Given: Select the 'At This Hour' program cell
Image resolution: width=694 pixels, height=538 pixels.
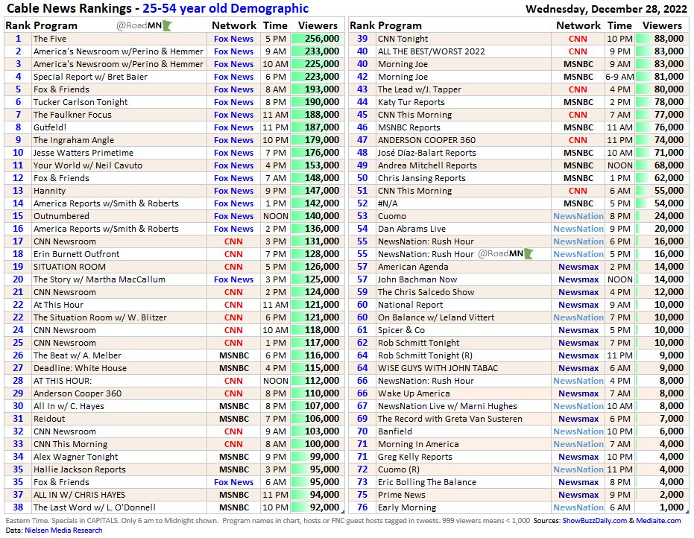Looking at the screenshot, I should pyautogui.click(x=119, y=305).
